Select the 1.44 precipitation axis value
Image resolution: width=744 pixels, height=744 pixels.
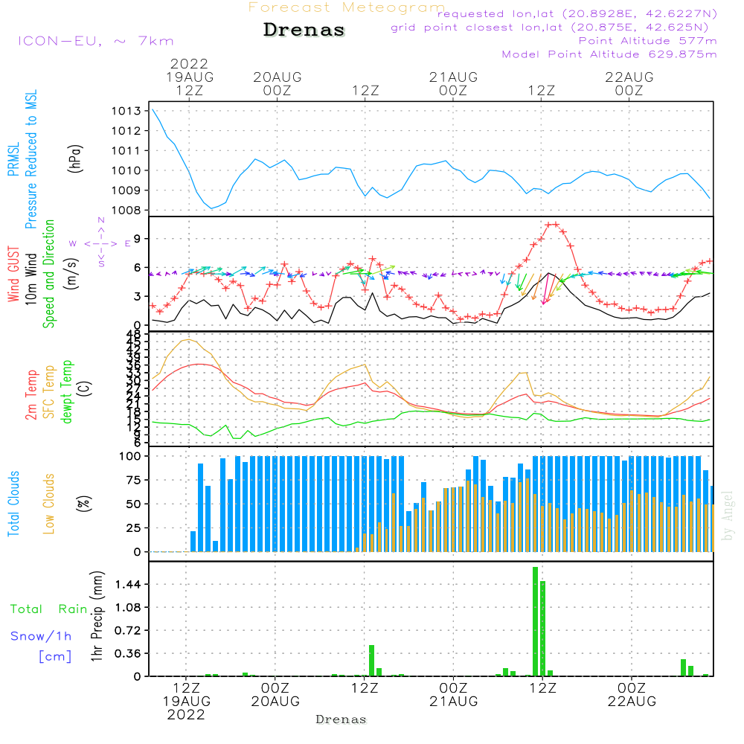point(128,585)
